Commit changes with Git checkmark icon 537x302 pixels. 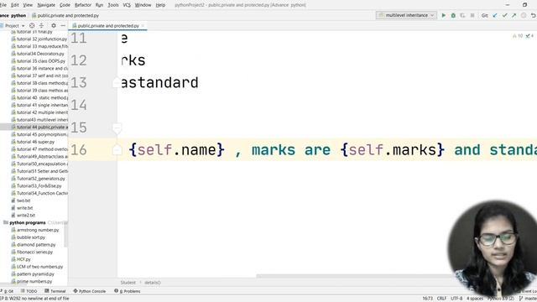coord(504,15)
